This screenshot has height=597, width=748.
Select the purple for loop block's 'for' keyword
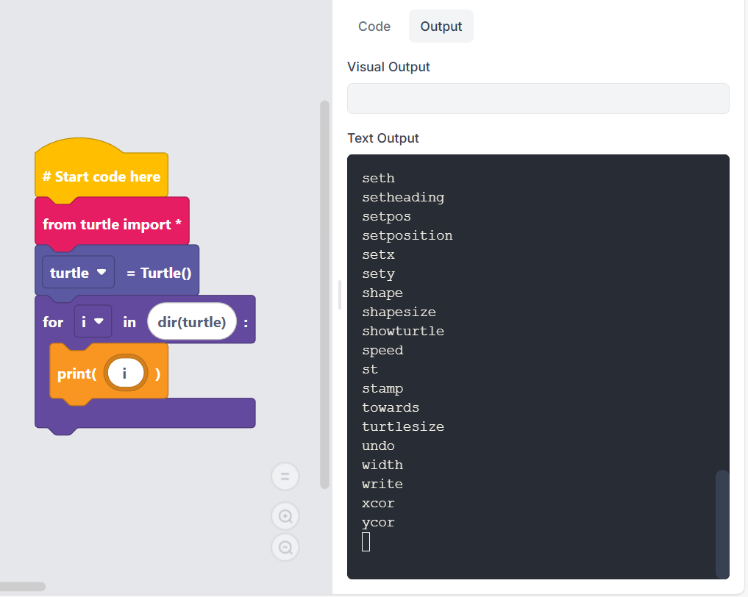(53, 322)
